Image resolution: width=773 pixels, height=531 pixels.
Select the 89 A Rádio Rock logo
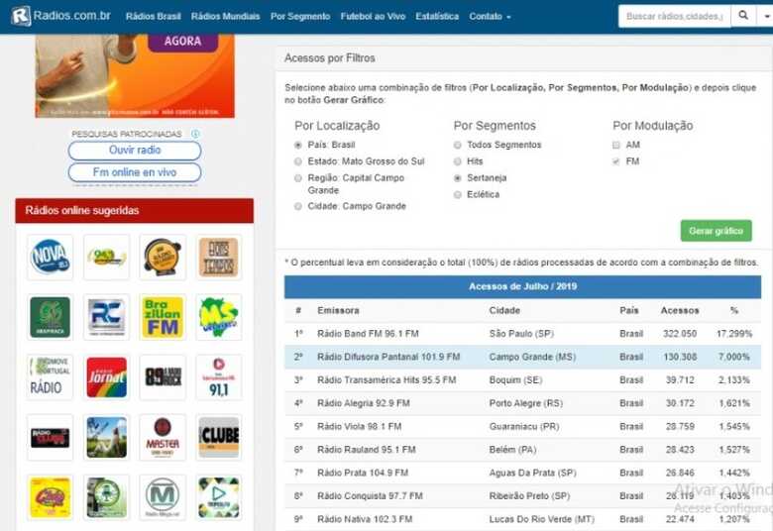pyautogui.click(x=163, y=377)
